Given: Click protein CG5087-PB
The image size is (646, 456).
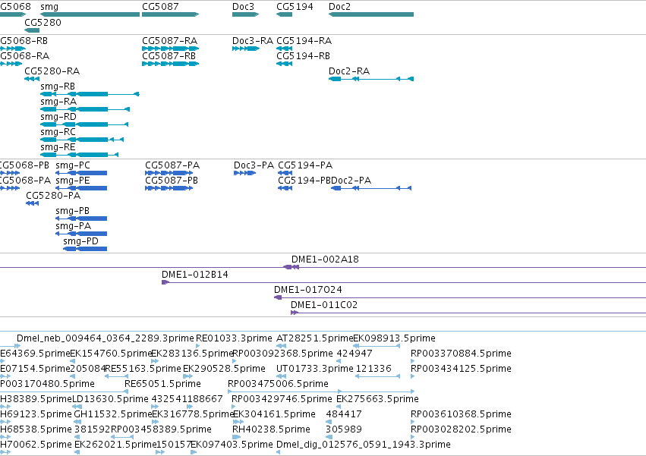Looking at the screenshot, I should pos(169,188).
